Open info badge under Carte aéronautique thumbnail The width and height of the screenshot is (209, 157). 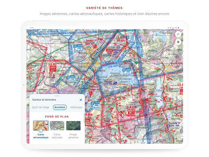click(x=40, y=131)
